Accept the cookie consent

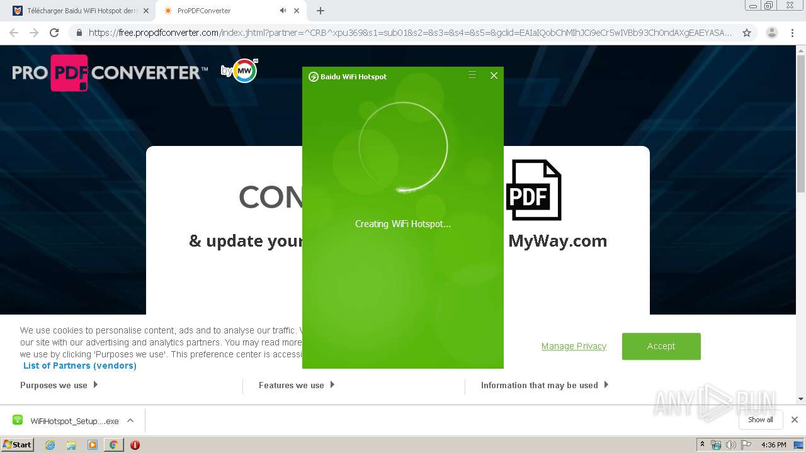(661, 346)
